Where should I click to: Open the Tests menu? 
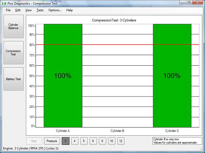(x=40, y=10)
